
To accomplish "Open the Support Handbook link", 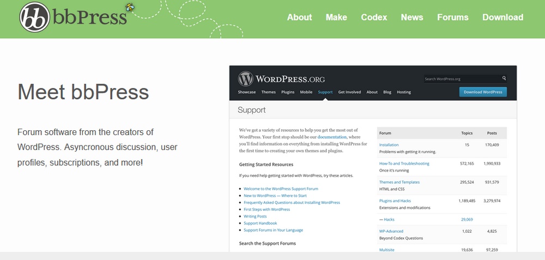I will 261,223.
